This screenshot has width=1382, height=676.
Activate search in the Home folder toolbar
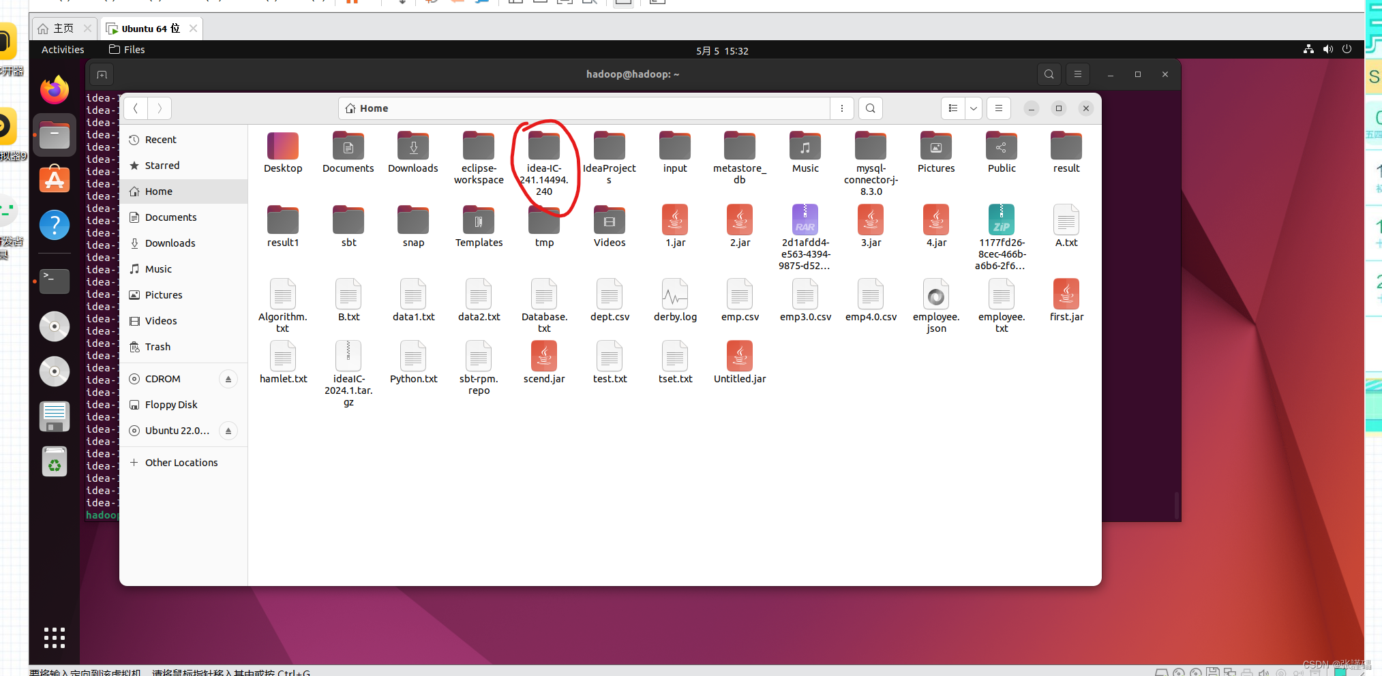click(870, 108)
